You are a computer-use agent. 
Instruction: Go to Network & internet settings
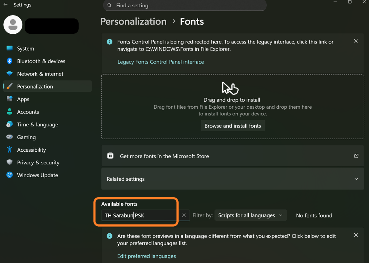coord(40,74)
